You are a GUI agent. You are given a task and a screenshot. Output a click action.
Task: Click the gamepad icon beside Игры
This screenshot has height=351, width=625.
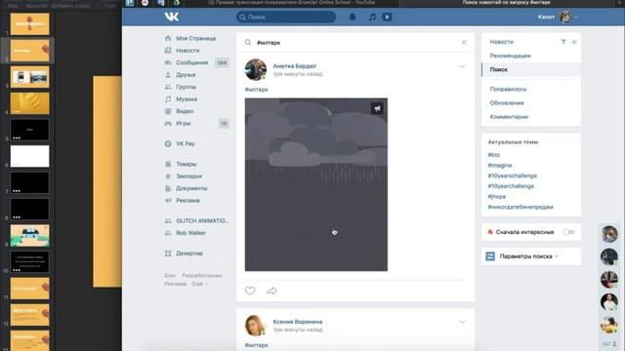click(x=168, y=124)
